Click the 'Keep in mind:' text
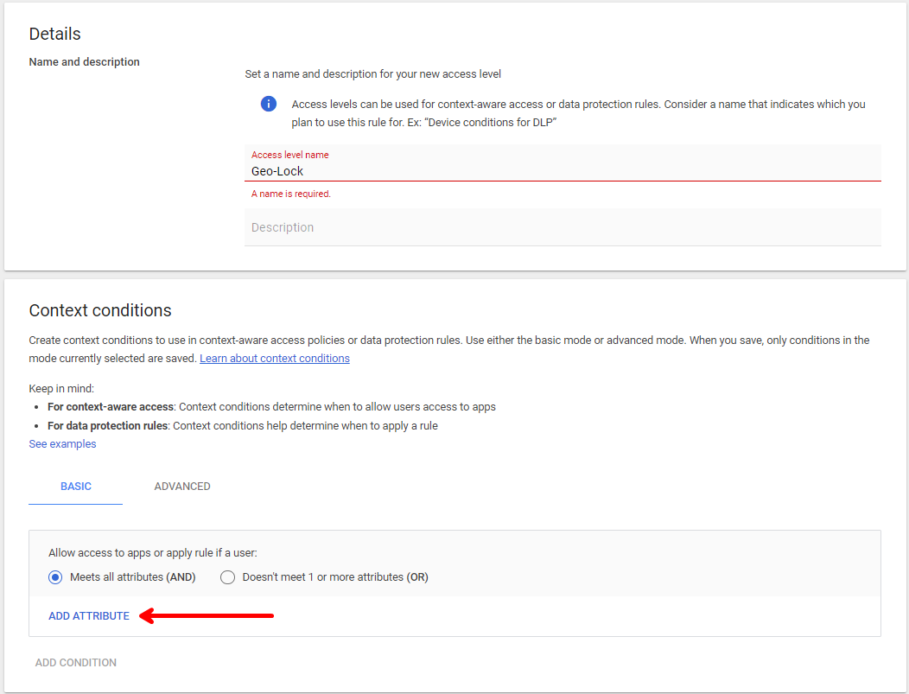 click(x=61, y=388)
